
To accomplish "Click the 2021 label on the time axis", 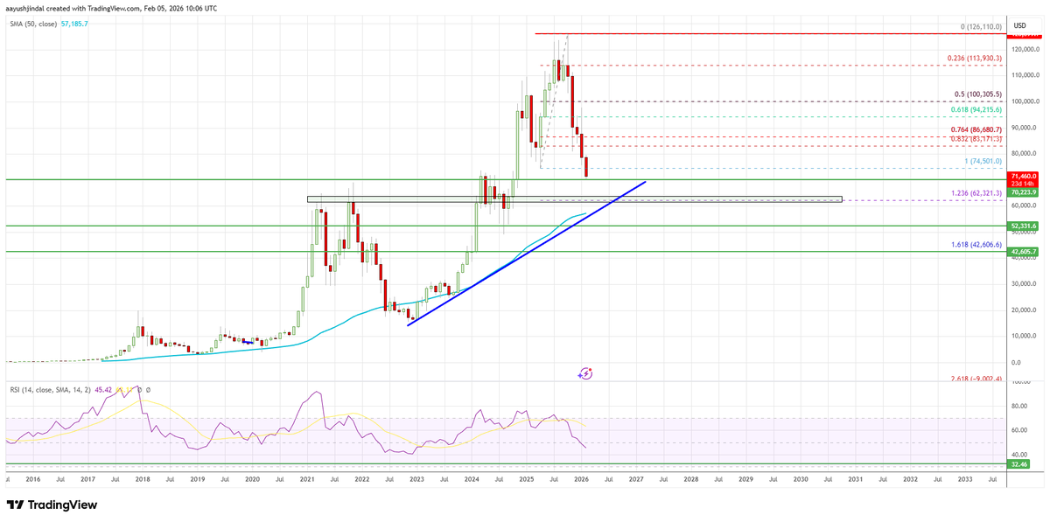I will point(307,480).
